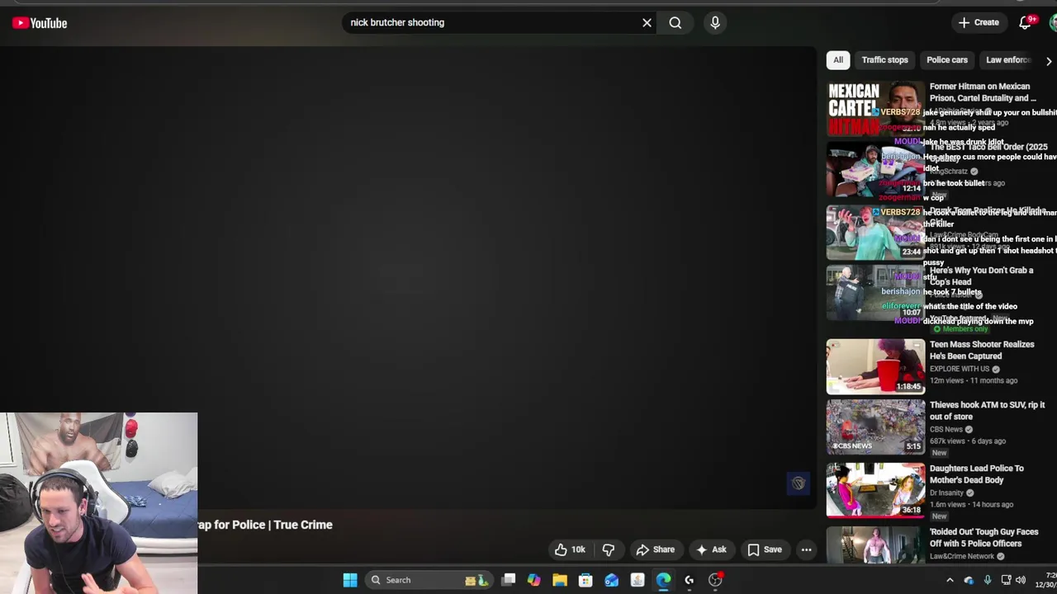Click the '12m views · 11 months ago' text
Image resolution: width=1057 pixels, height=594 pixels.
(x=974, y=381)
